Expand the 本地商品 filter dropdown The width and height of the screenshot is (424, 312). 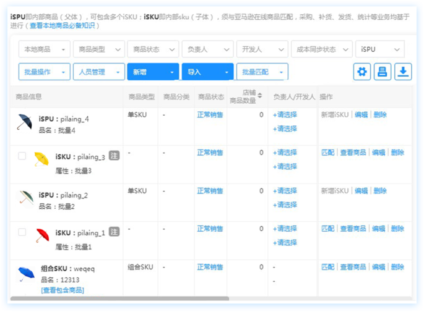pos(44,49)
